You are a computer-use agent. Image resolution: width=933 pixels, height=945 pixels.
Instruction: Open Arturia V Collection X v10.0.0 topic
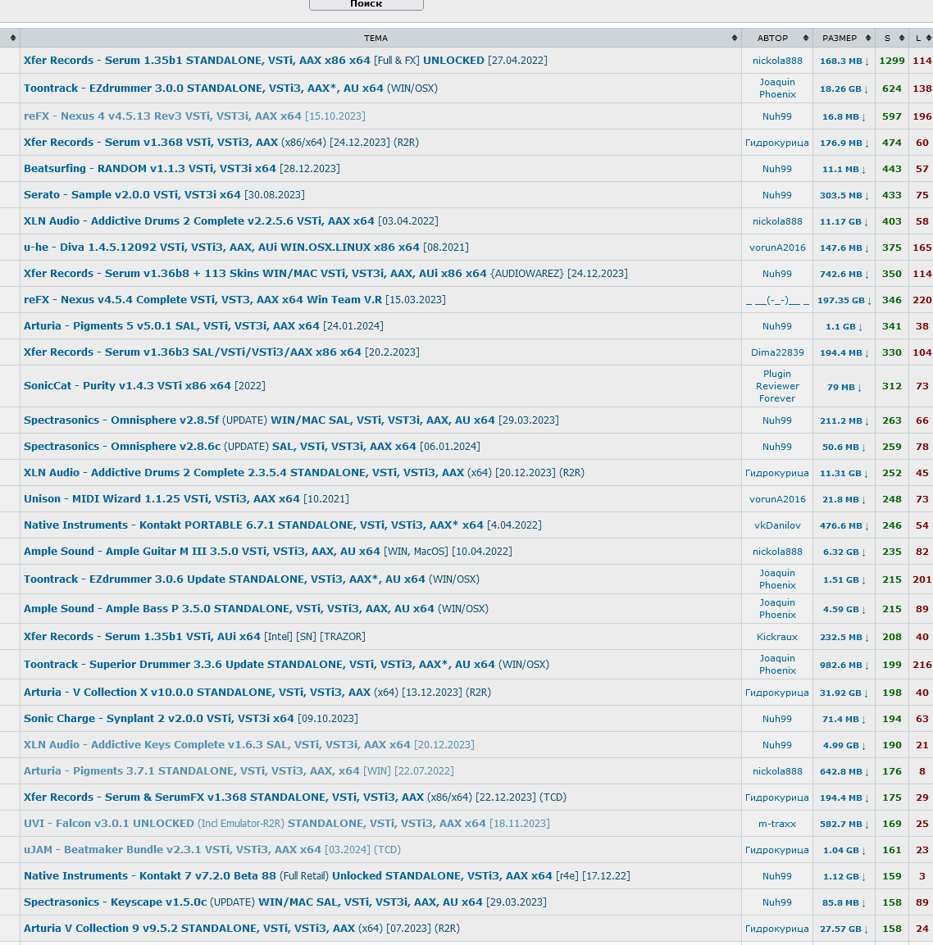pyautogui.click(x=257, y=692)
